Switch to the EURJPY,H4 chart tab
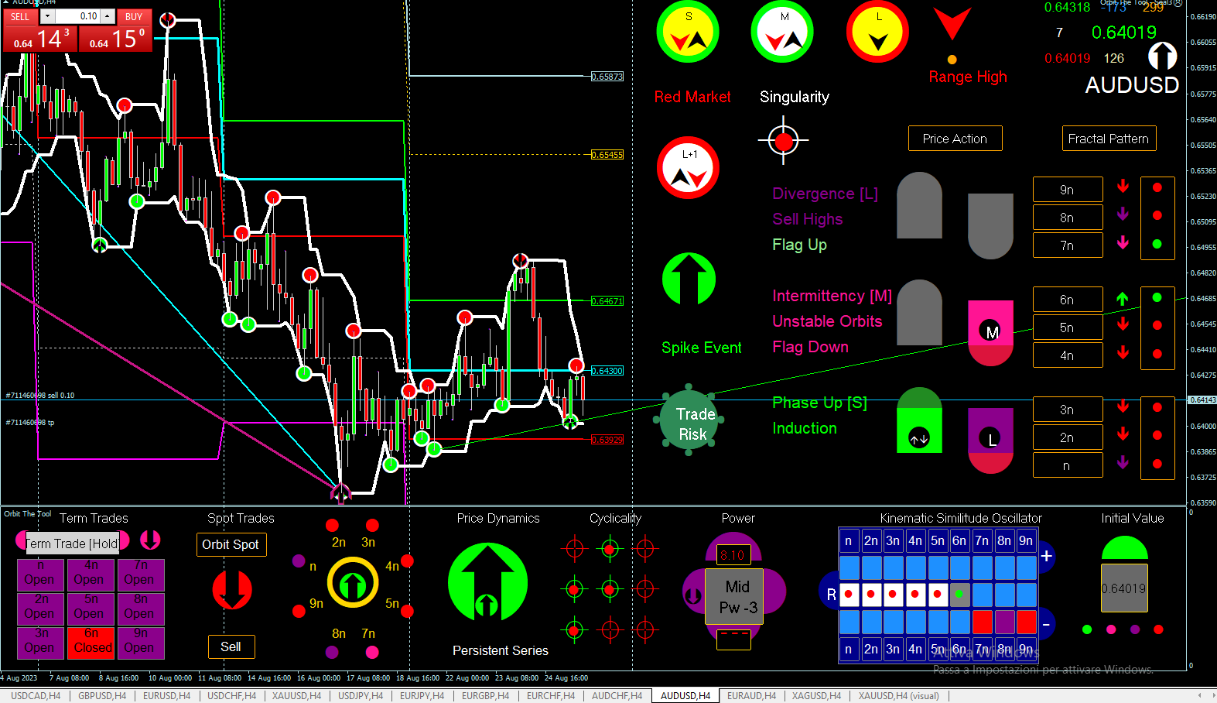The height and width of the screenshot is (703, 1217). [x=422, y=696]
